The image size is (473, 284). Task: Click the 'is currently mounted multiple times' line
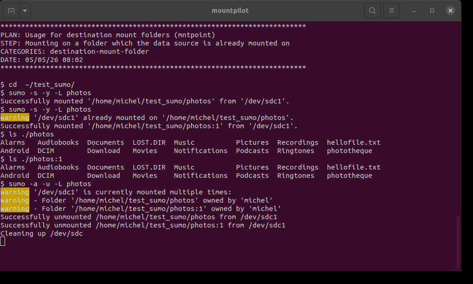click(116, 192)
